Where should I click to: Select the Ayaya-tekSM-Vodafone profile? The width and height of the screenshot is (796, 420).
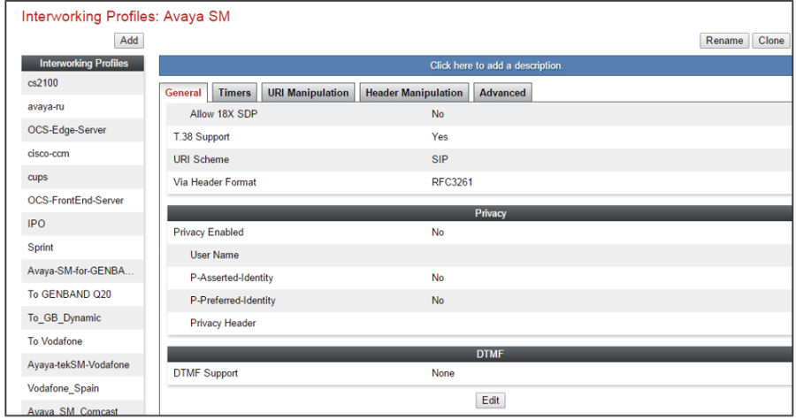83,364
